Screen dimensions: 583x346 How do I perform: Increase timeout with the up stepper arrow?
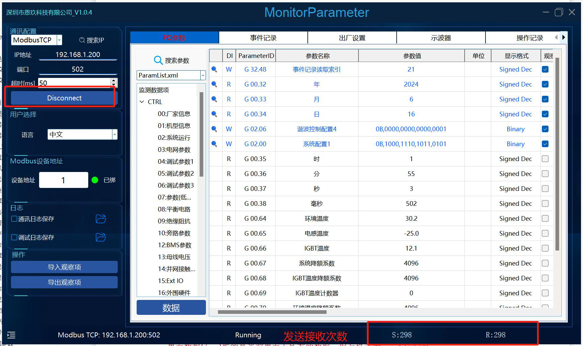click(114, 81)
